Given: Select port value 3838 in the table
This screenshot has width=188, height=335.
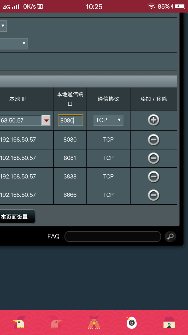Looking at the screenshot, I should coord(70,177).
